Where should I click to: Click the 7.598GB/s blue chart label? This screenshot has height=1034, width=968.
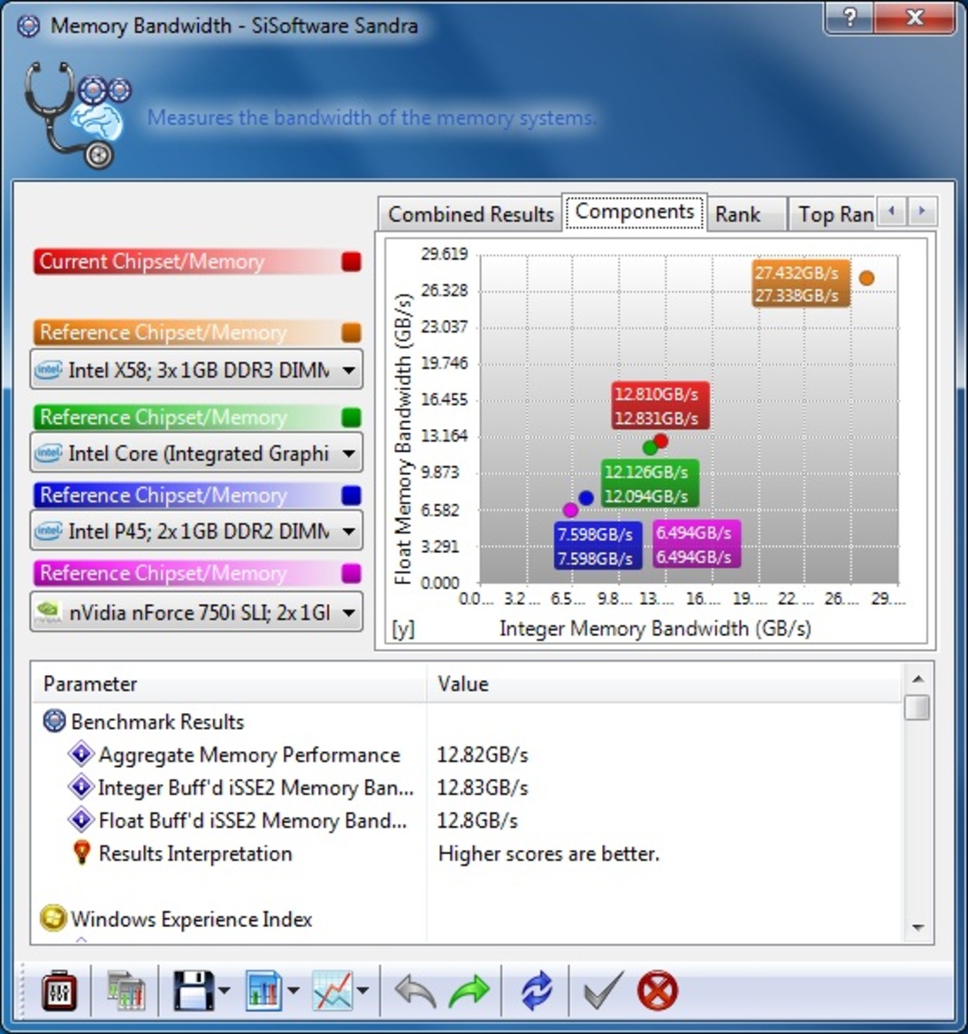coord(598,546)
